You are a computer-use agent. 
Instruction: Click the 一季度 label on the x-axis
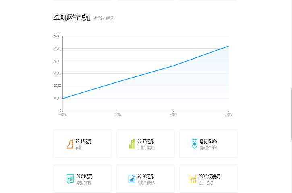pyautogui.click(x=62, y=115)
